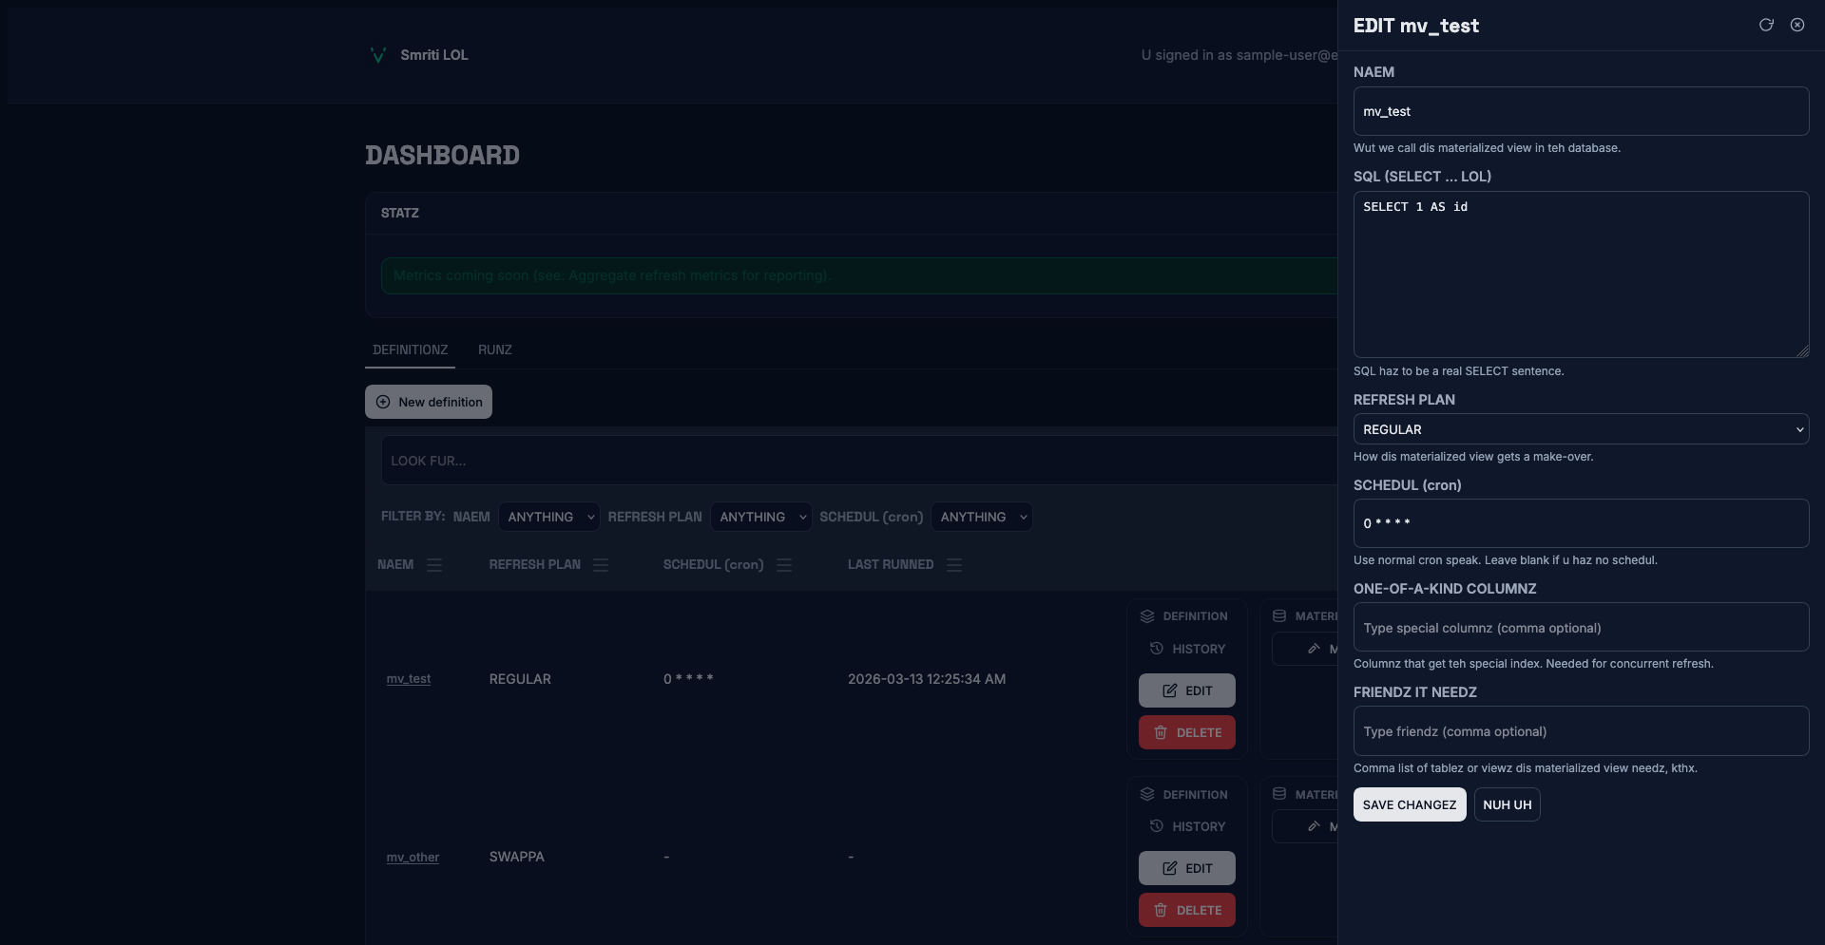The image size is (1825, 945).
Task: Click the LAST RUNNED column menu icon
Action: (954, 565)
